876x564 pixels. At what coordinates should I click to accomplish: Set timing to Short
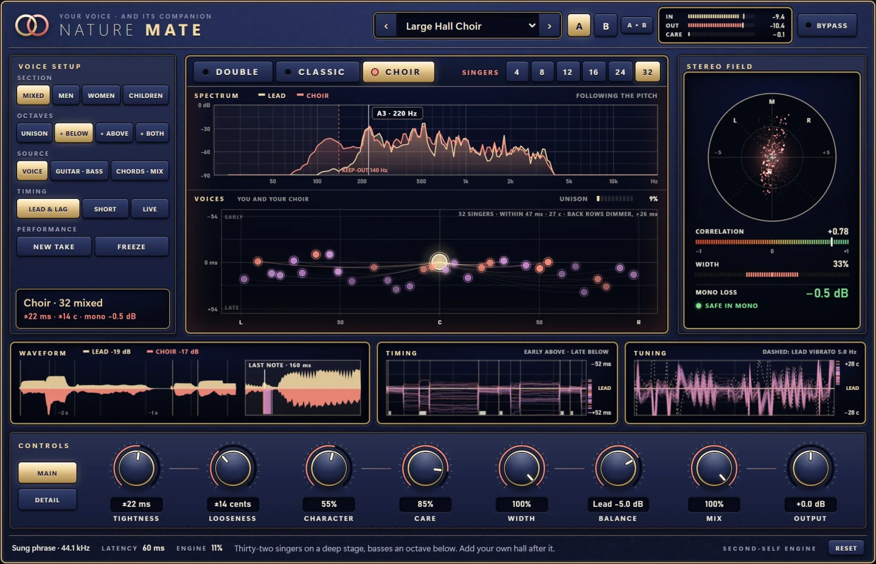[105, 209]
